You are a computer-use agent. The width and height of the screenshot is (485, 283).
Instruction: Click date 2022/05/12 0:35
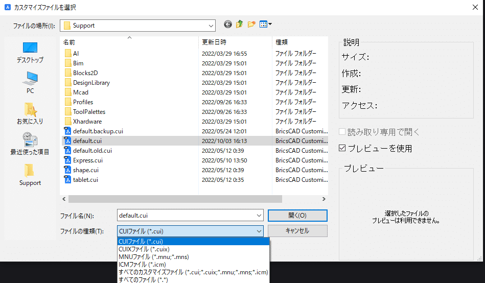(x=223, y=180)
